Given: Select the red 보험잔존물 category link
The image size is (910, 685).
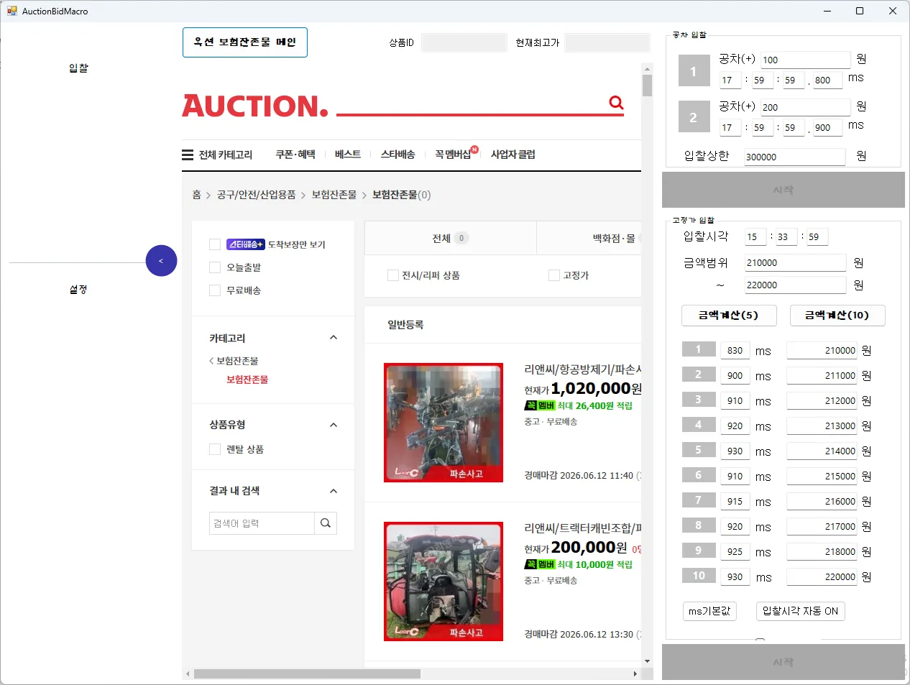Looking at the screenshot, I should [247, 380].
